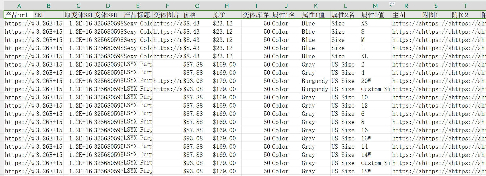Image resolution: width=486 pixels, height=176 pixels.
Task: Select the 14W size cell
Action: [x=375, y=155]
